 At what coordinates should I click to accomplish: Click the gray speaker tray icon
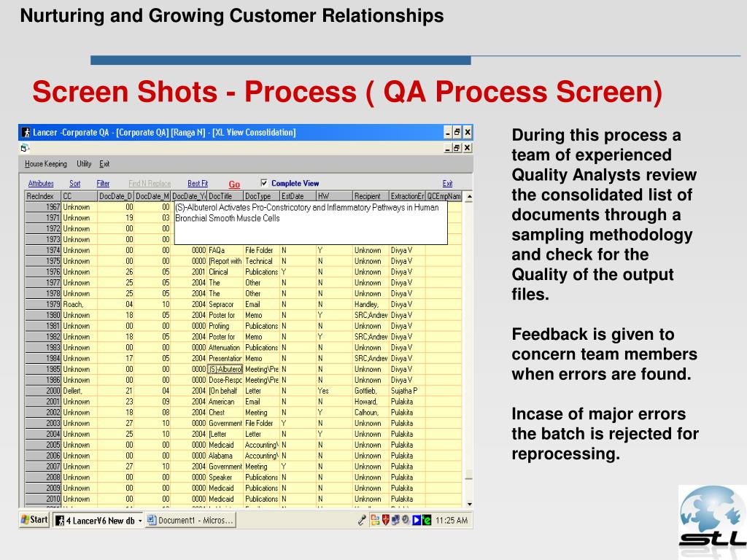tap(406, 520)
